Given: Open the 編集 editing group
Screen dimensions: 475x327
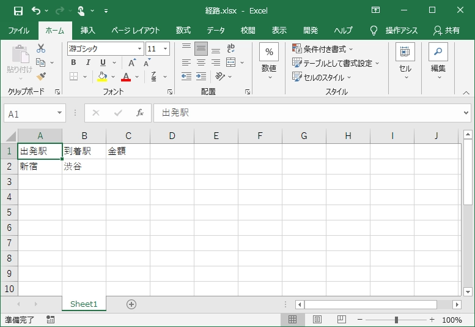Looking at the screenshot, I should click(x=438, y=62).
